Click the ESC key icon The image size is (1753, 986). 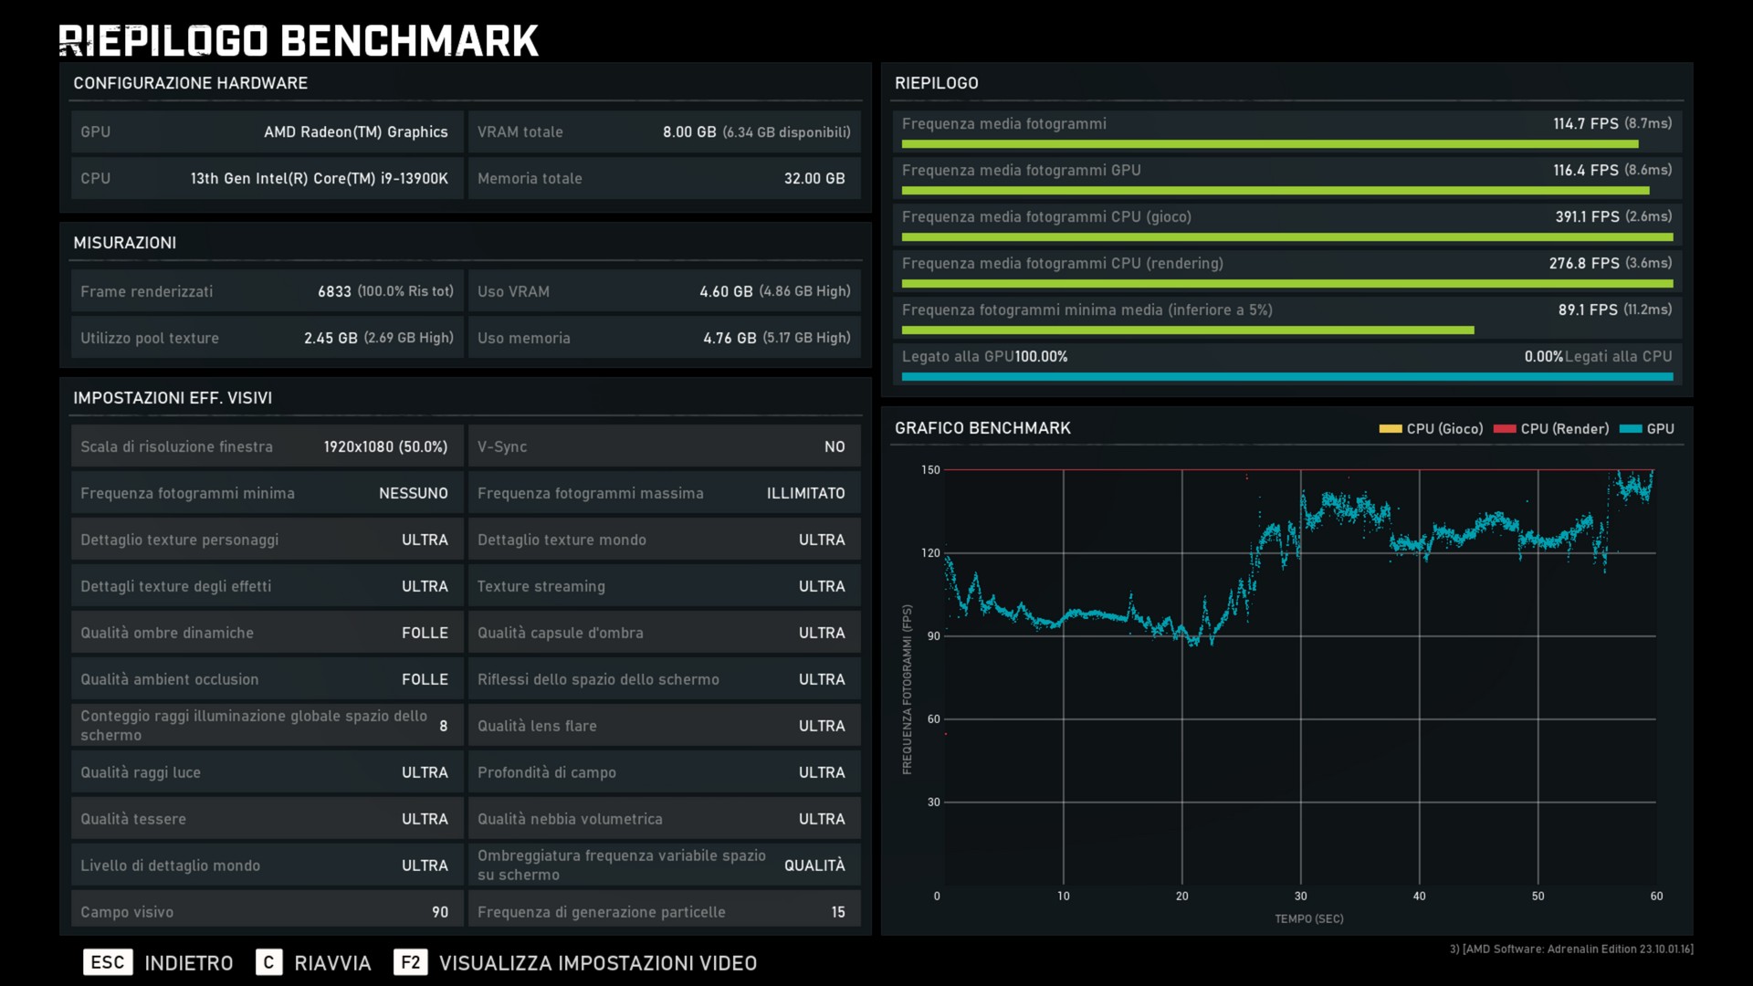point(108,962)
